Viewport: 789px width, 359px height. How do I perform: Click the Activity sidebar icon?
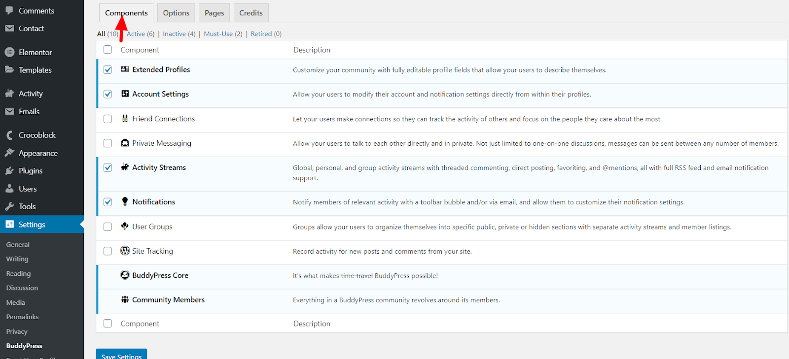[9, 94]
